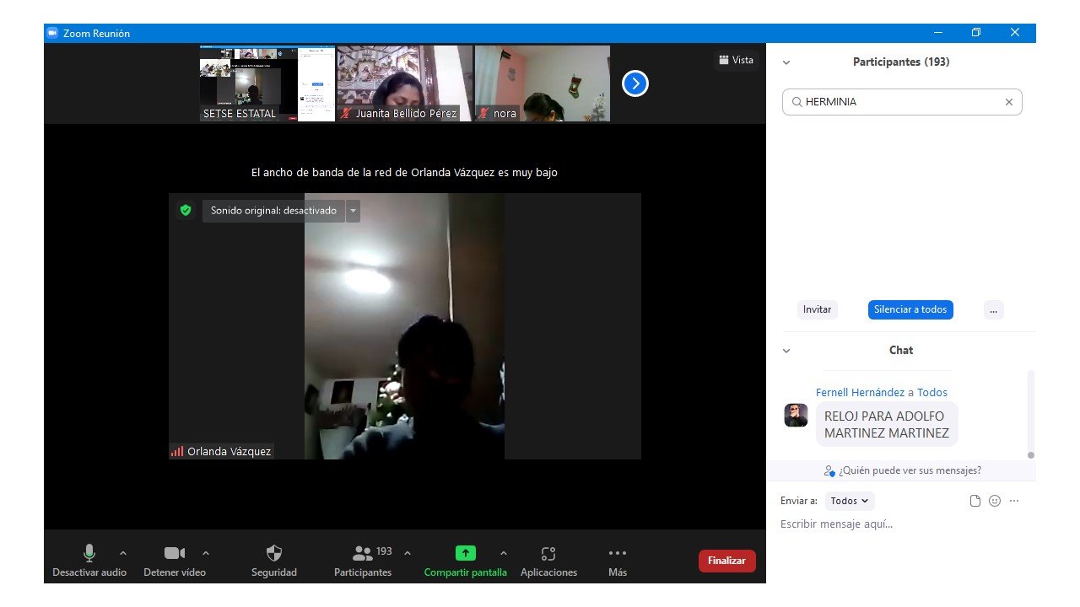Screen dimensions: 1080x607
Task: Open audio options arrow beside microphone
Action: pos(123,553)
